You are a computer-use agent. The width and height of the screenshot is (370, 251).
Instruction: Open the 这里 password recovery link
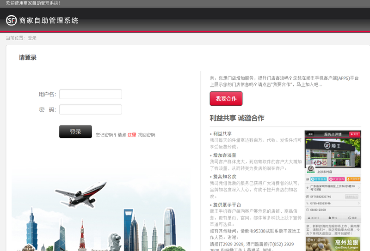132,135
